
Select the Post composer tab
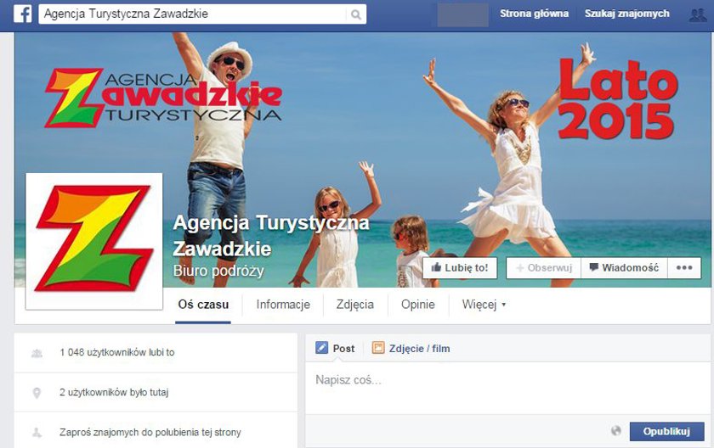coord(335,349)
